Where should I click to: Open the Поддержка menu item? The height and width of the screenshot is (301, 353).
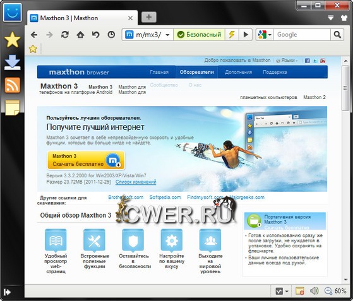click(275, 72)
